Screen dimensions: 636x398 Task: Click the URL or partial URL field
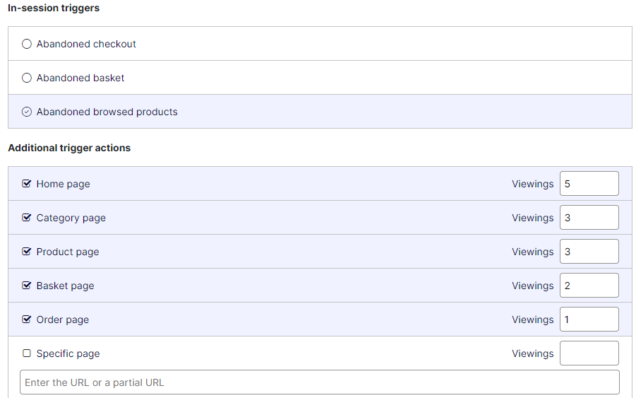[x=319, y=382]
